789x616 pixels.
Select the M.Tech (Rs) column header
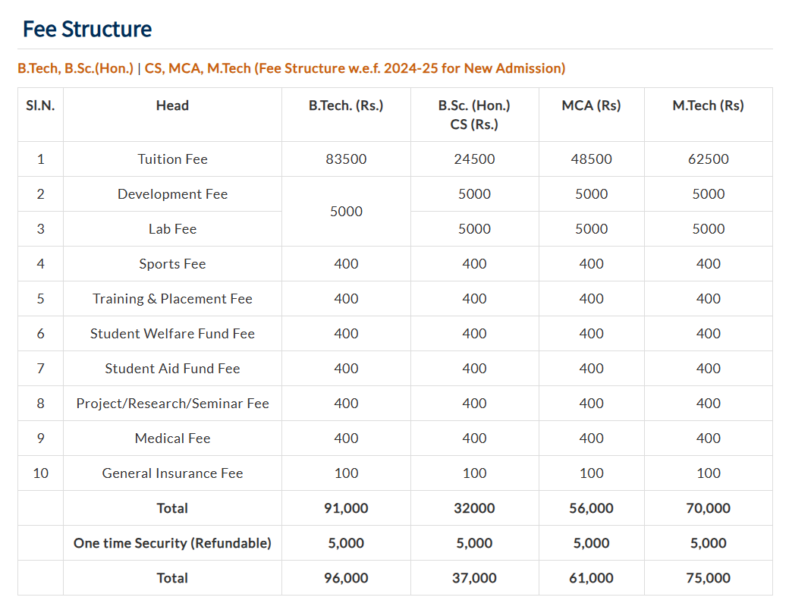[708, 105]
